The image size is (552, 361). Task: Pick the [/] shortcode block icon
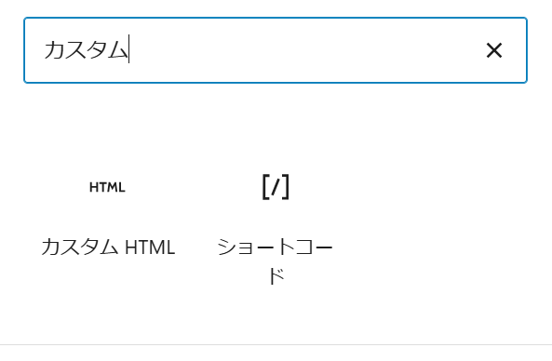[x=276, y=187]
